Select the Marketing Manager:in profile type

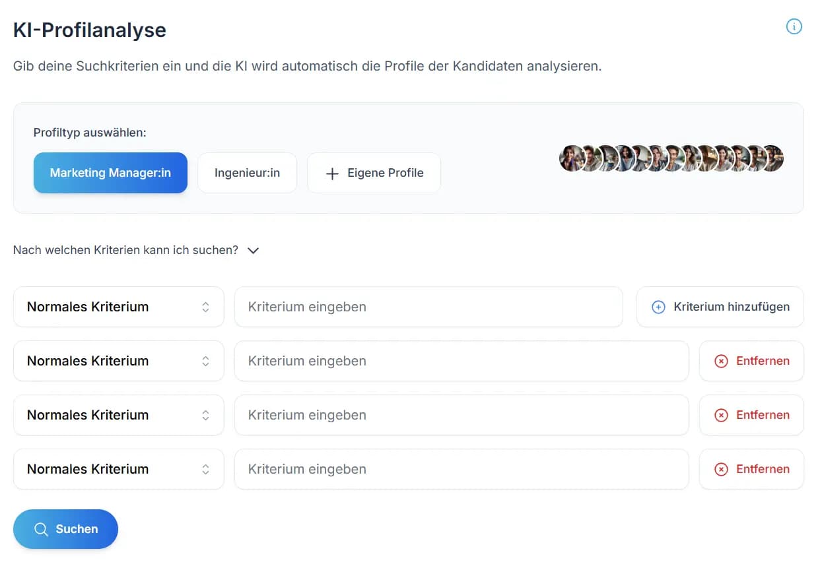click(x=110, y=172)
